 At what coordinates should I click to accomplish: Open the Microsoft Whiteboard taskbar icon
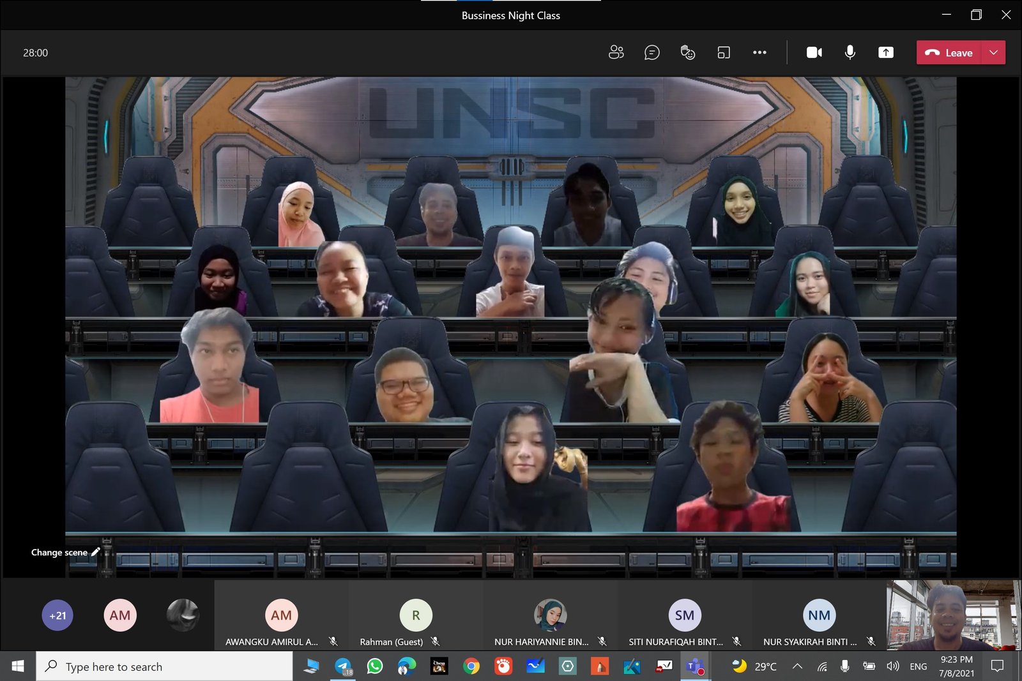535,666
